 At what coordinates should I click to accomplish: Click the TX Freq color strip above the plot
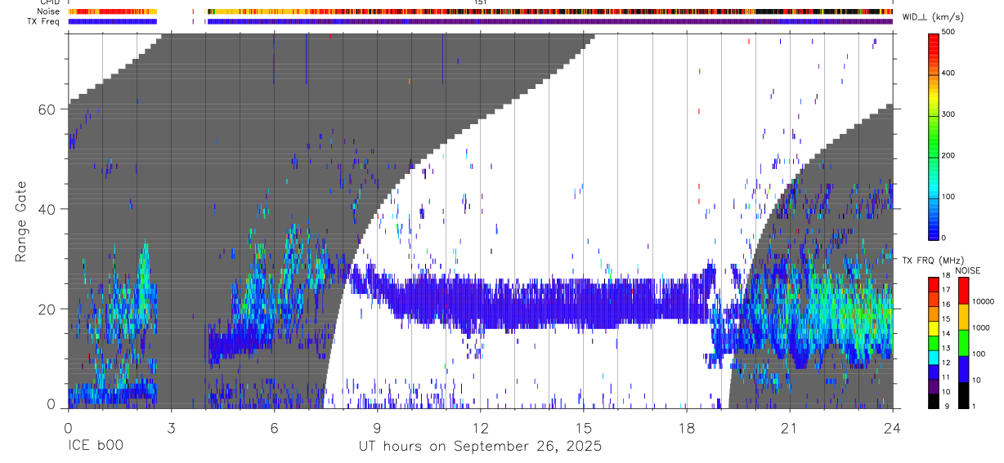point(480,21)
